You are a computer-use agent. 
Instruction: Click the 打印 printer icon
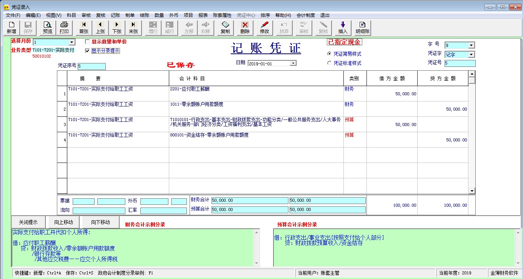[64, 28]
